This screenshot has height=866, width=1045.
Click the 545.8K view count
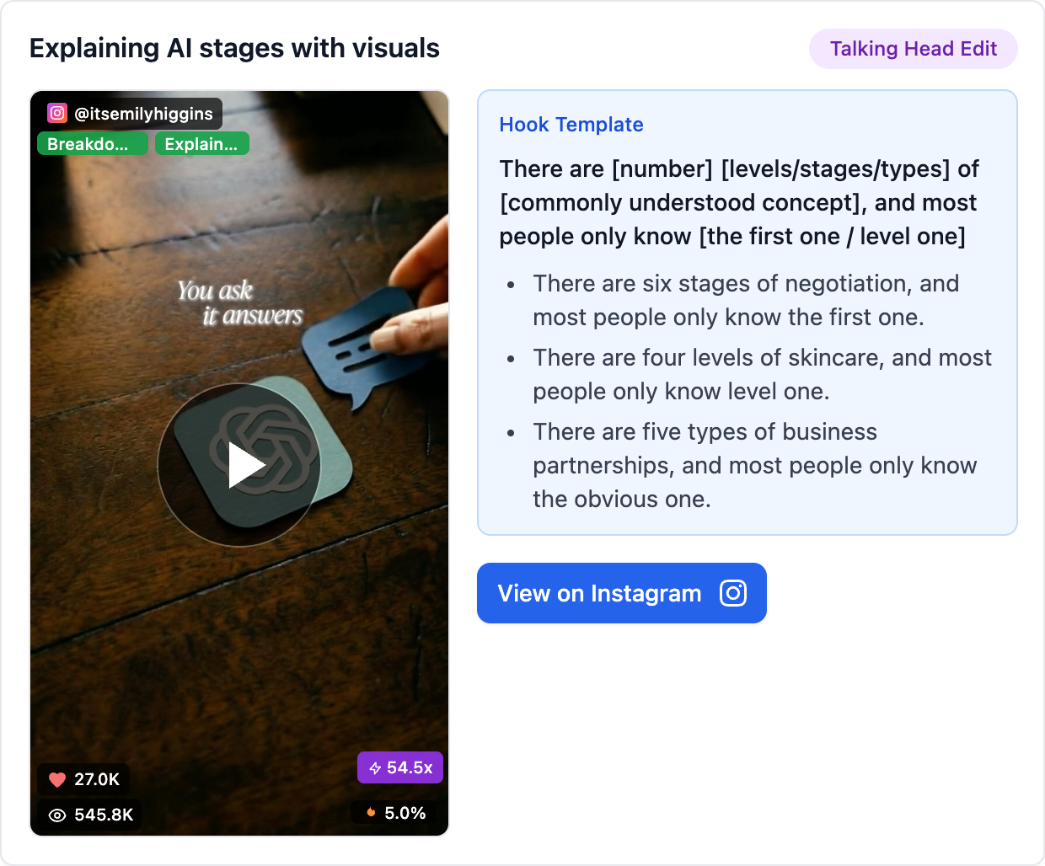coord(104,815)
